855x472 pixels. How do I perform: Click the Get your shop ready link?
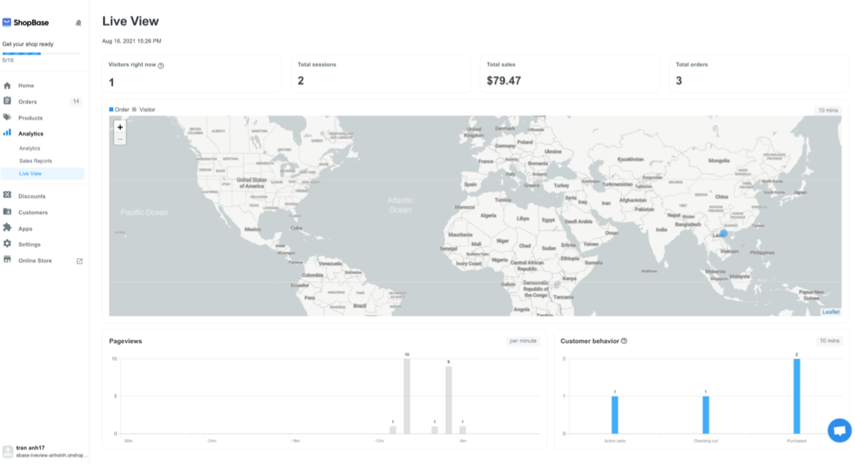pos(28,44)
